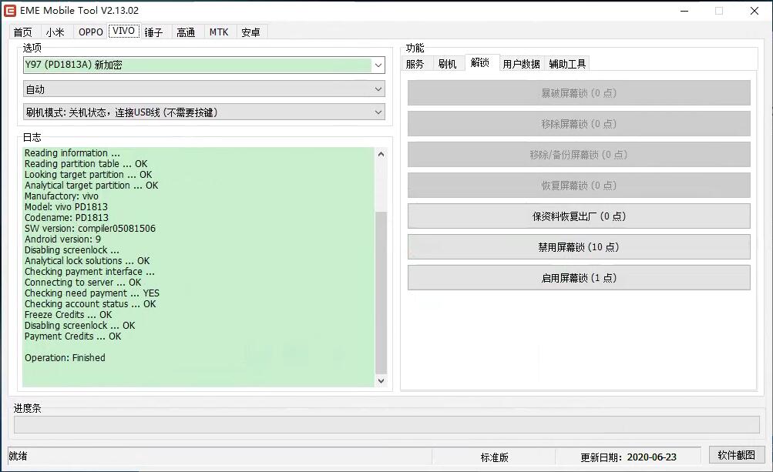The height and width of the screenshot is (472, 773).
Task: Click the 'Freeze Credits ... OK' log line
Action: (x=68, y=314)
